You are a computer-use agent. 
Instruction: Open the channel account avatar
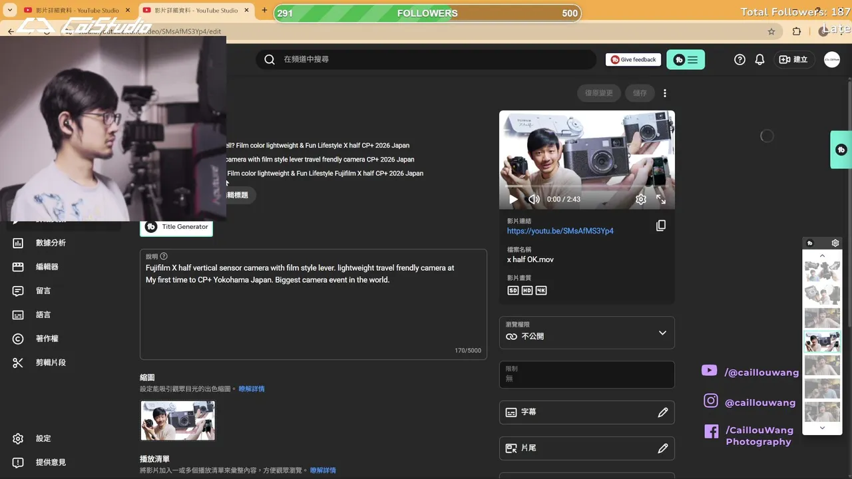[x=831, y=60]
